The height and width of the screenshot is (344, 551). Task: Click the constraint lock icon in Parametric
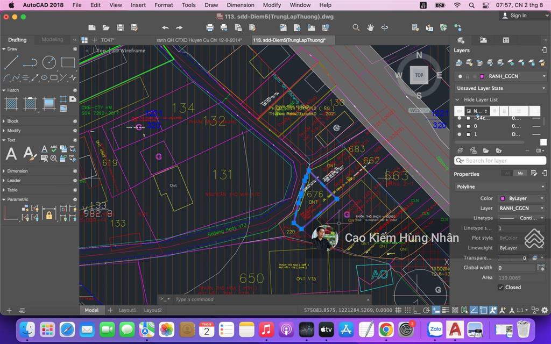49,213
